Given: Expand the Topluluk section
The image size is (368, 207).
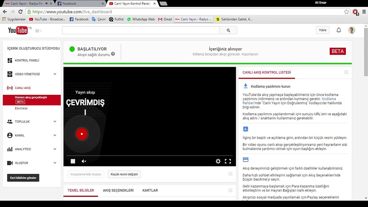Looking at the screenshot, I should 55,122.
